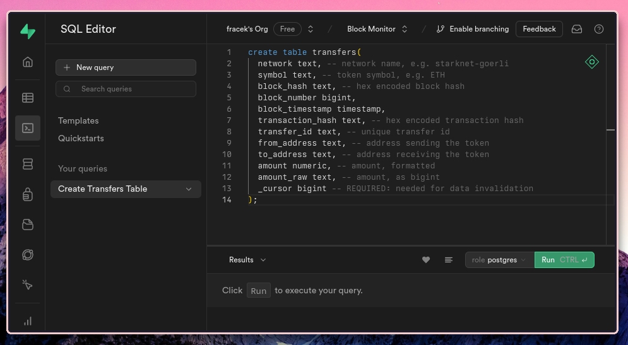Click the 'network text,' code line
The width and height of the screenshot is (628, 345).
(288, 64)
